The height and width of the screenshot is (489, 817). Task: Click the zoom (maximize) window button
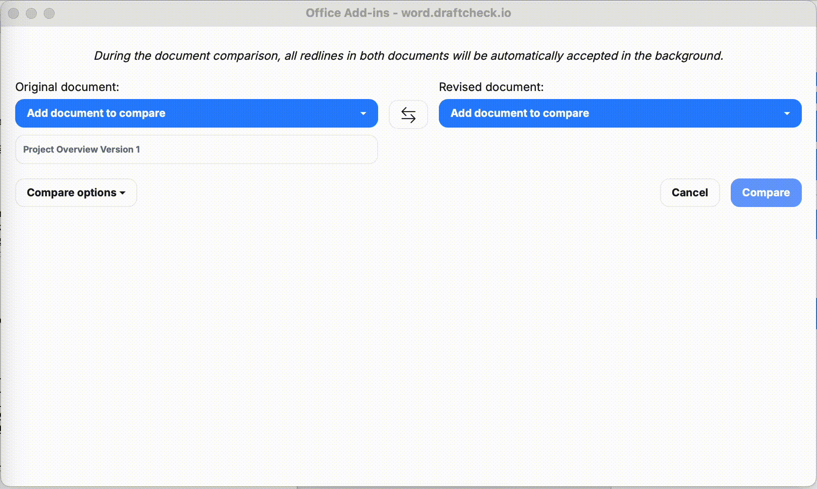[x=49, y=13]
